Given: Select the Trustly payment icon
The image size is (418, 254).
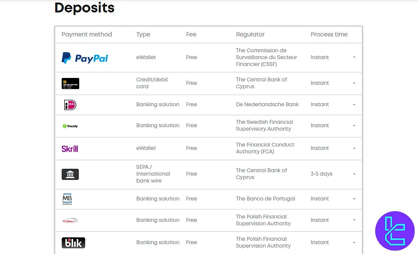Looking at the screenshot, I should pos(70,126).
